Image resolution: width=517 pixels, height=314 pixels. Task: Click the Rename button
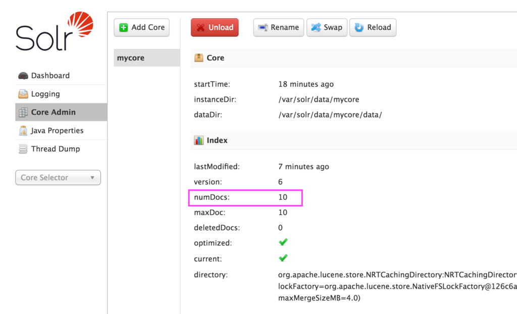click(x=279, y=27)
